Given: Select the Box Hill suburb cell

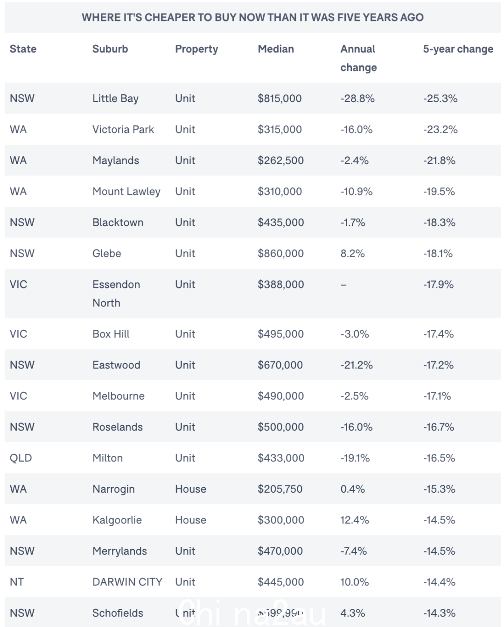Looking at the screenshot, I should [x=111, y=334].
